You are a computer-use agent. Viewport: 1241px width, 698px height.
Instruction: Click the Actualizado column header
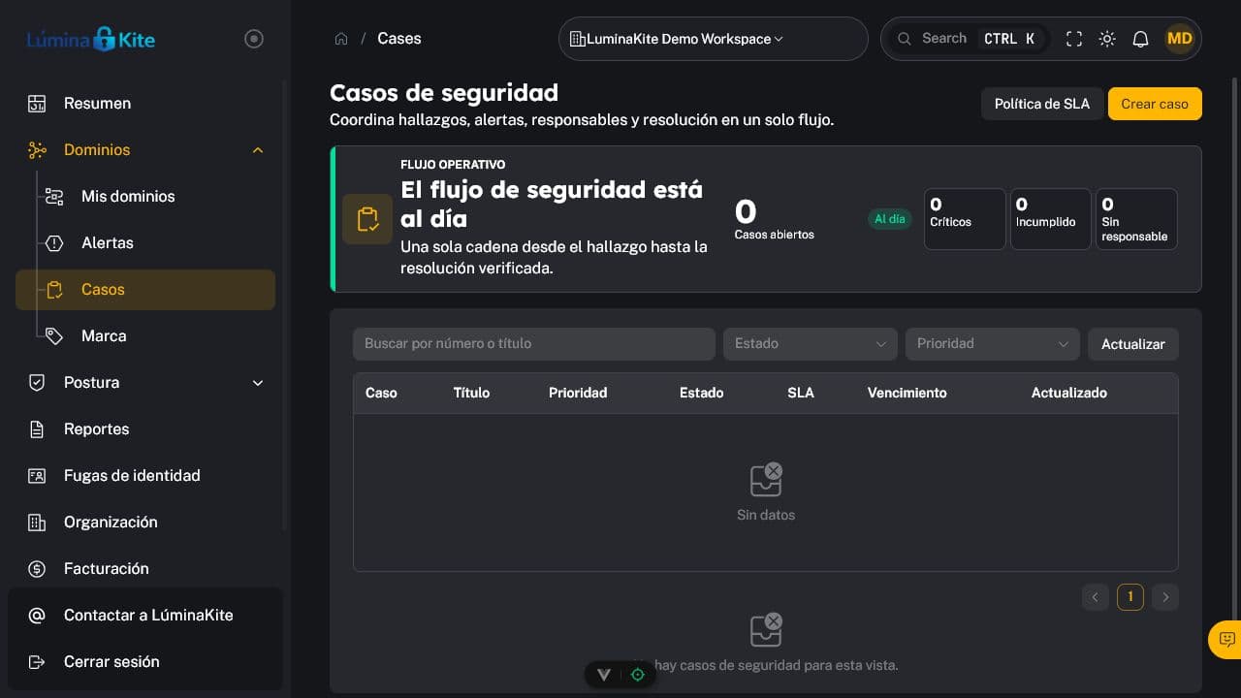(x=1069, y=393)
